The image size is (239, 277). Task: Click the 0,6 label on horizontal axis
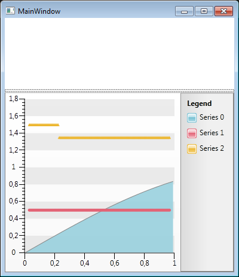point(115,263)
